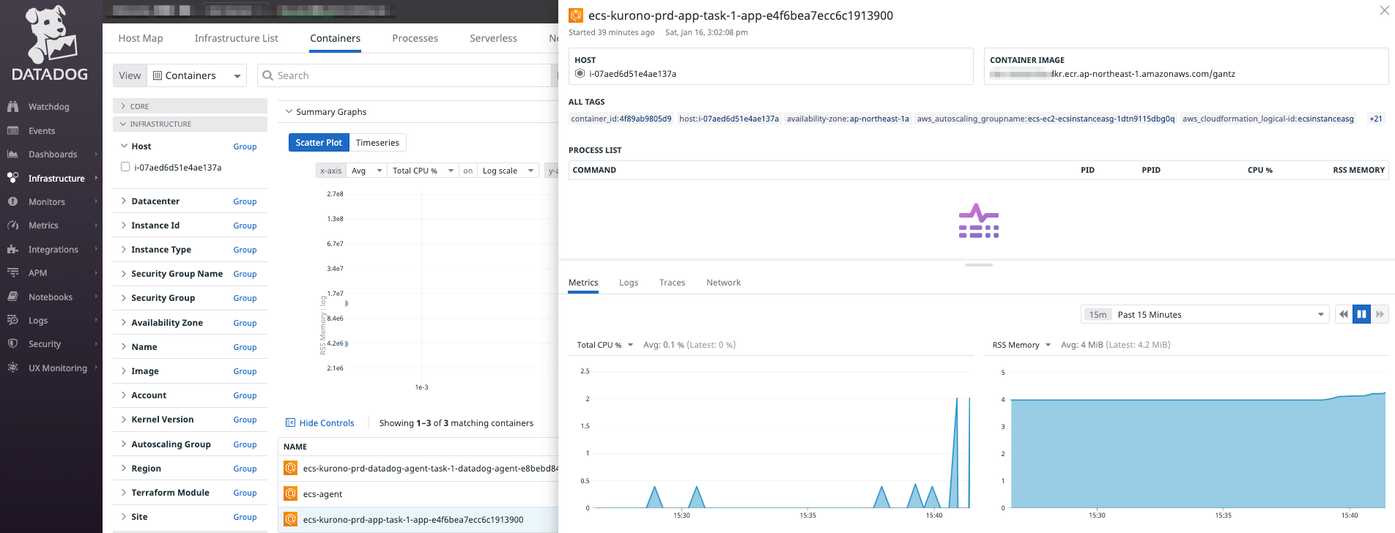Switch to Traces tab in container panel
The height and width of the screenshot is (533, 1395).
[x=672, y=283]
